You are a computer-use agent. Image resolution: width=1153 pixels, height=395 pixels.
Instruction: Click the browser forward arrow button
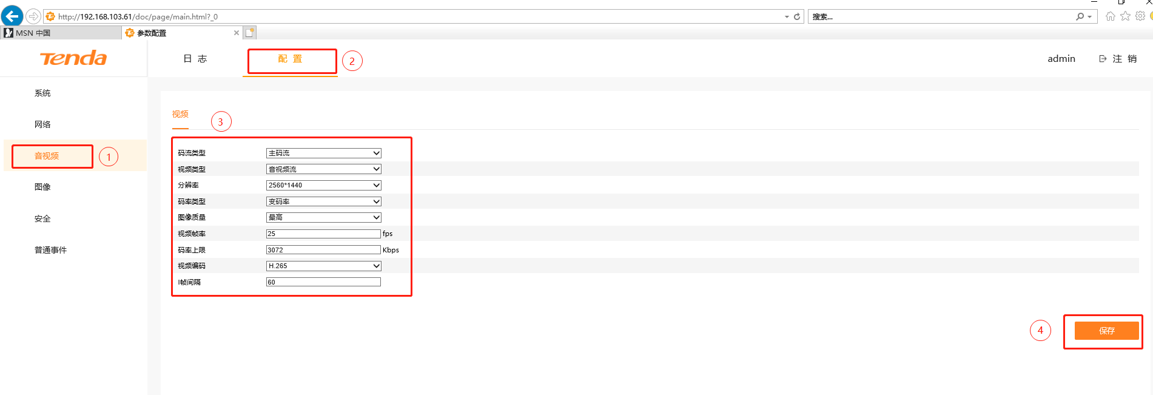click(34, 16)
